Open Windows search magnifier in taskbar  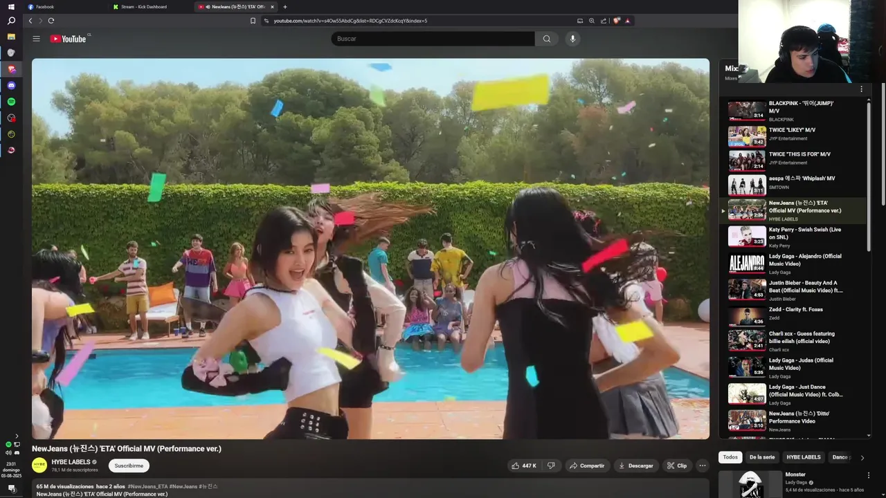point(11,21)
